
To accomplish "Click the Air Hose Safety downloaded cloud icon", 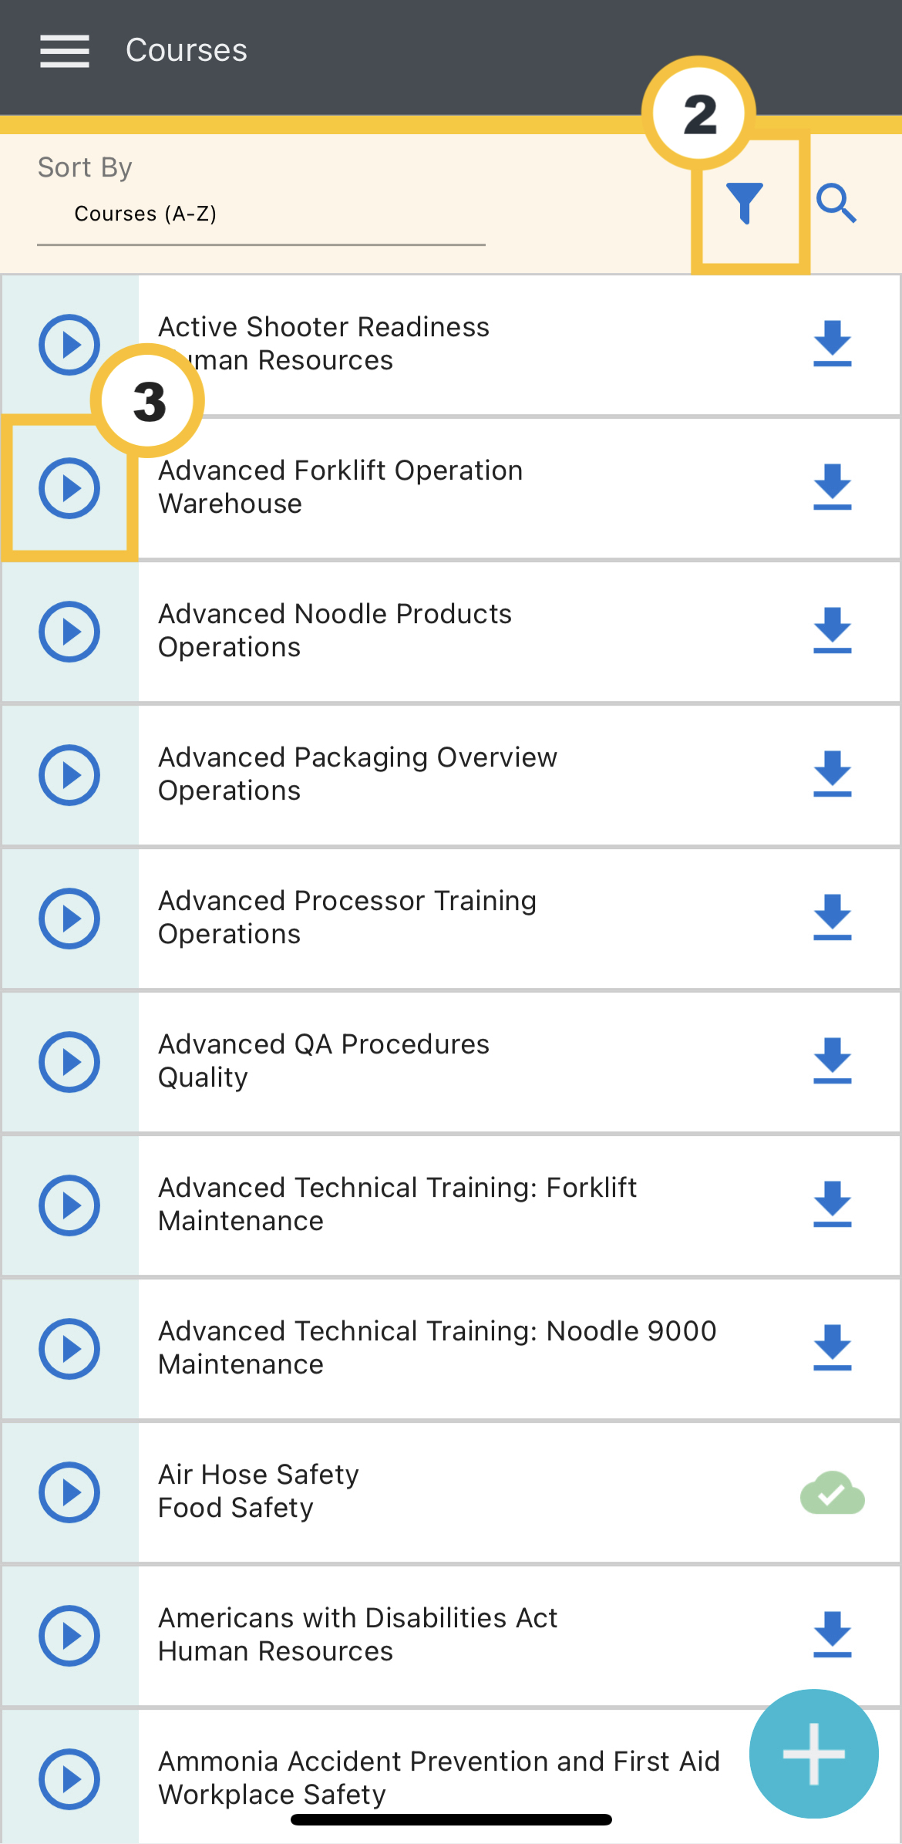I will tap(833, 1492).
